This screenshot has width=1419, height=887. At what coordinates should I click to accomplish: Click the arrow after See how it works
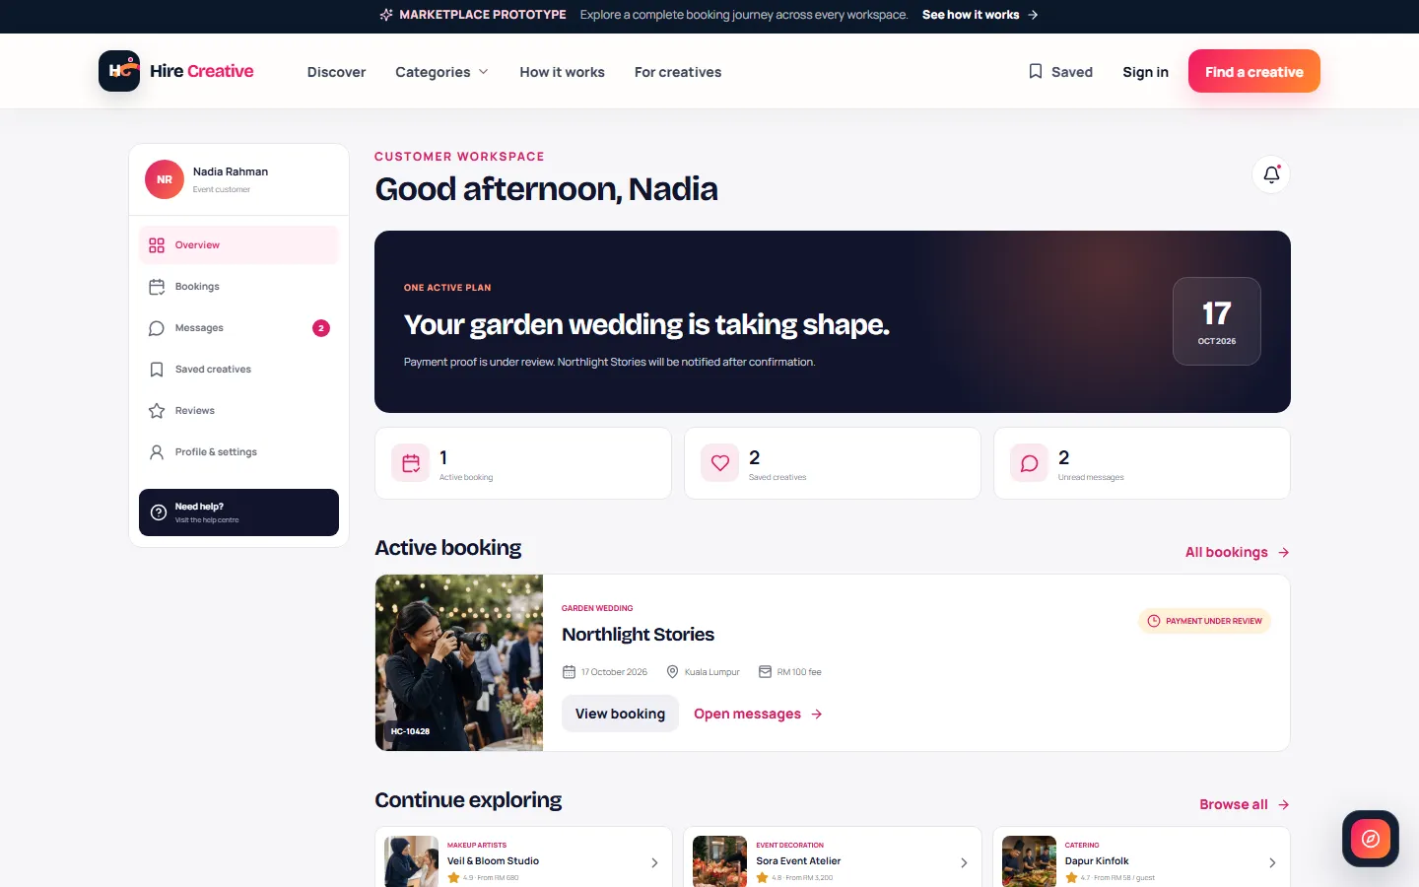click(x=1033, y=15)
